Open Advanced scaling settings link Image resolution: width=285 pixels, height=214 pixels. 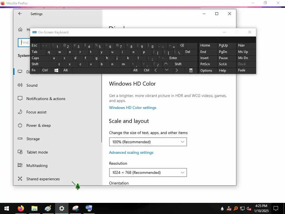pyautogui.click(x=131, y=152)
